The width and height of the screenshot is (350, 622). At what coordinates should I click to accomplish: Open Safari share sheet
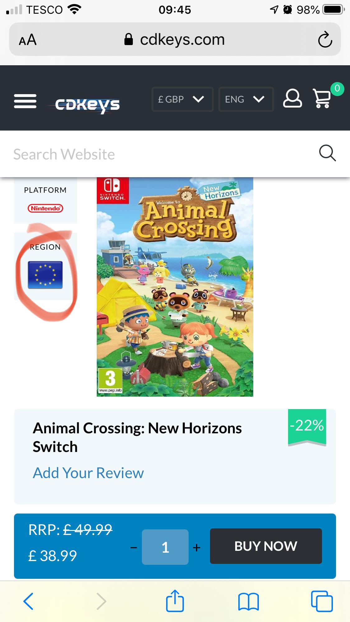[x=175, y=601]
